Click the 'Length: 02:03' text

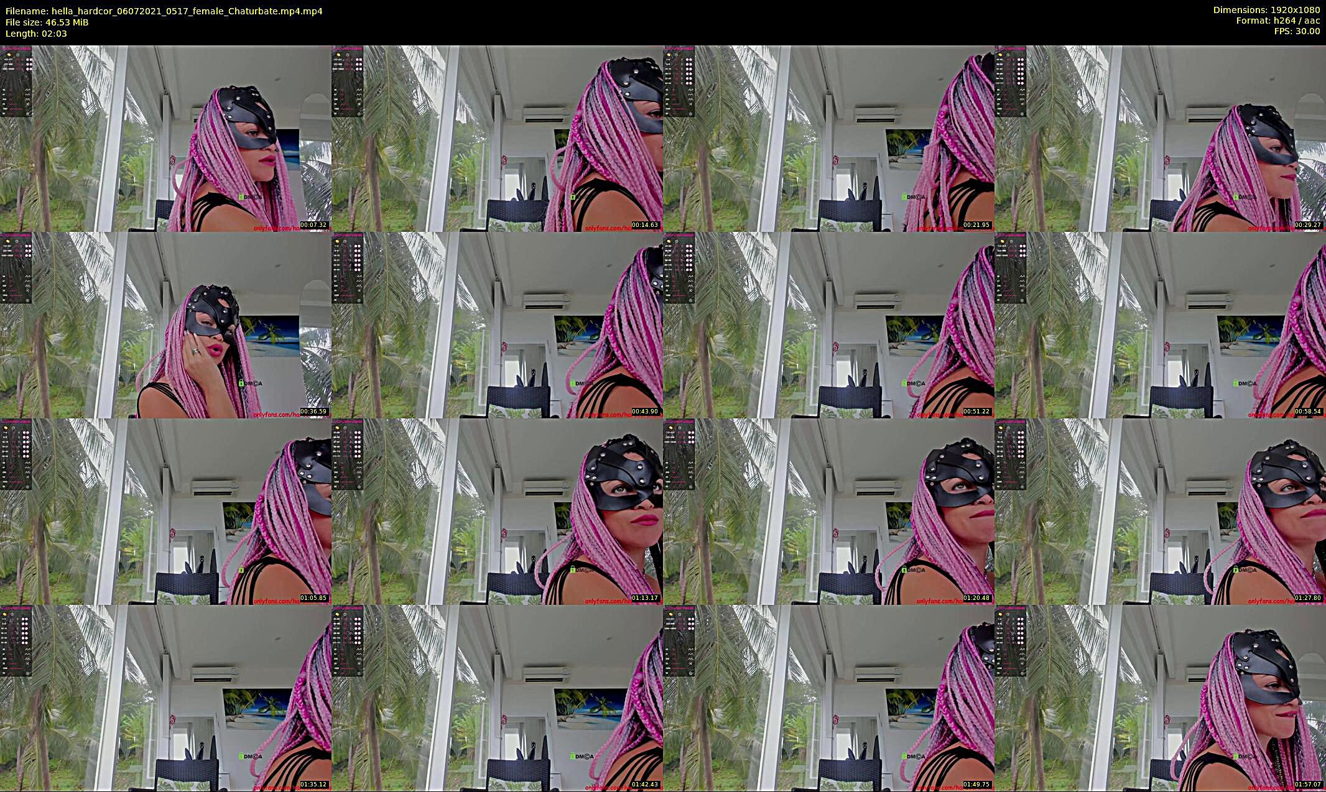click(36, 34)
